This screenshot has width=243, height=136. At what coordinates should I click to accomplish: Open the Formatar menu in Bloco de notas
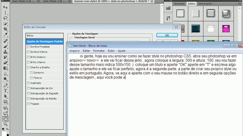point(99,51)
